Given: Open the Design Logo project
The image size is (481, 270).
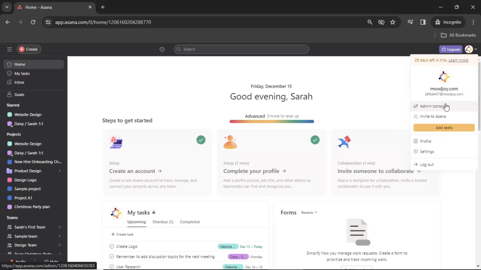Looking at the screenshot, I should 34,180.
